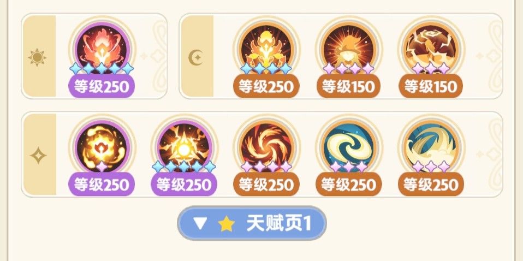Expand the 天赋页1 dropdown
The width and height of the screenshot is (523, 261).
click(252, 223)
